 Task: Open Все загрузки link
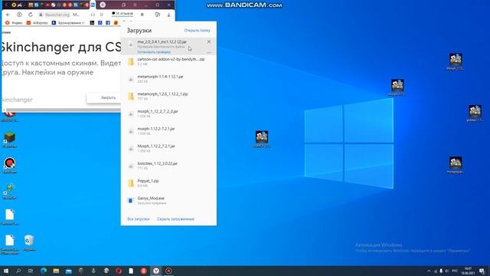138,219
